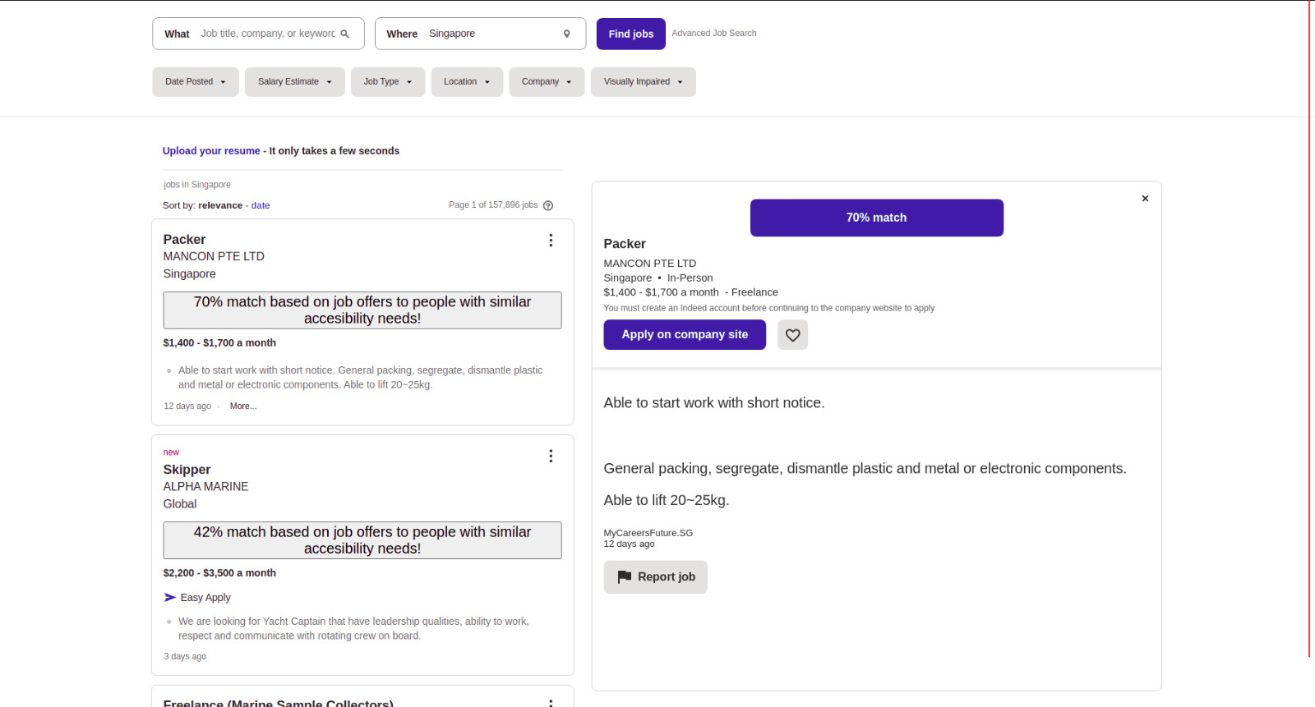The height and width of the screenshot is (707, 1315).
Task: Click '3 days ago' on Skipper card
Action: click(x=185, y=657)
